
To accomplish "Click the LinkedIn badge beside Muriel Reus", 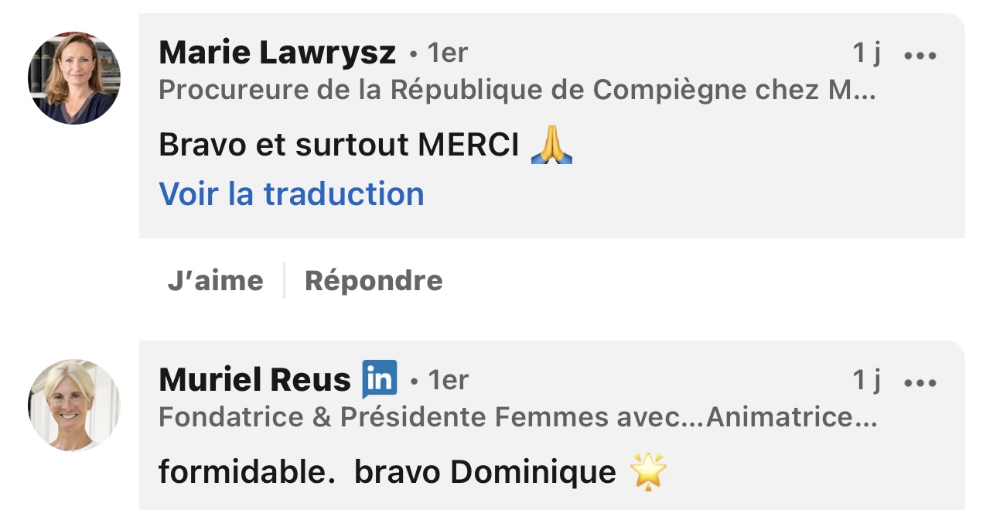I will click(379, 379).
